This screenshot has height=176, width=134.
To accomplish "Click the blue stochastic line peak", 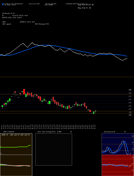I will (x=125, y=142).
